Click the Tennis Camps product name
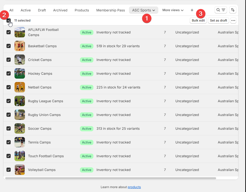The width and height of the screenshot is (246, 192). [x=39, y=142]
